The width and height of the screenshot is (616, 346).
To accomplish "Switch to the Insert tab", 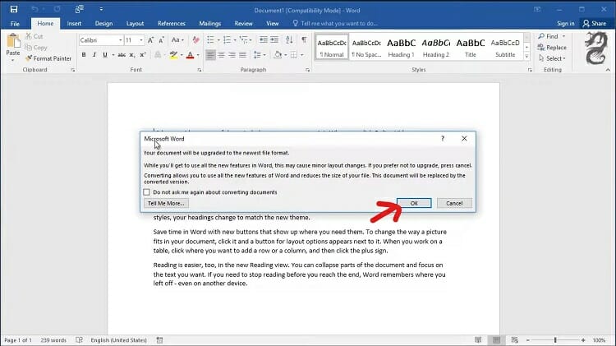I will click(74, 24).
